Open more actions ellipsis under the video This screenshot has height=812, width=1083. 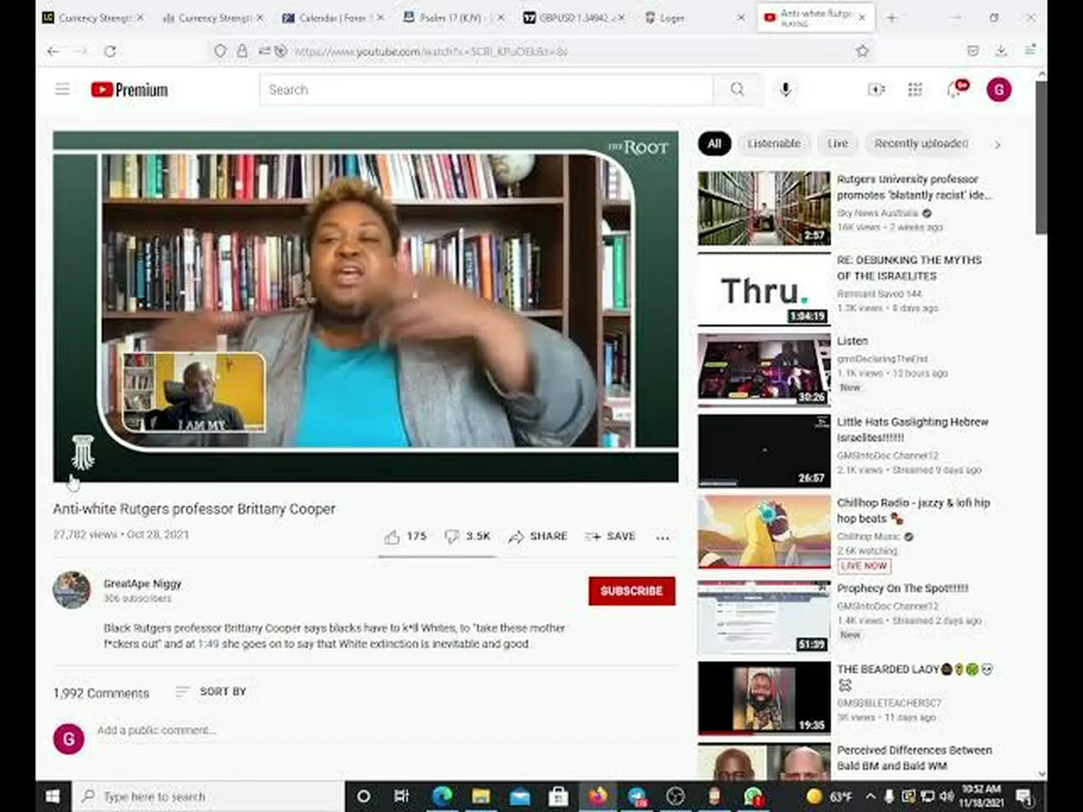click(x=662, y=536)
